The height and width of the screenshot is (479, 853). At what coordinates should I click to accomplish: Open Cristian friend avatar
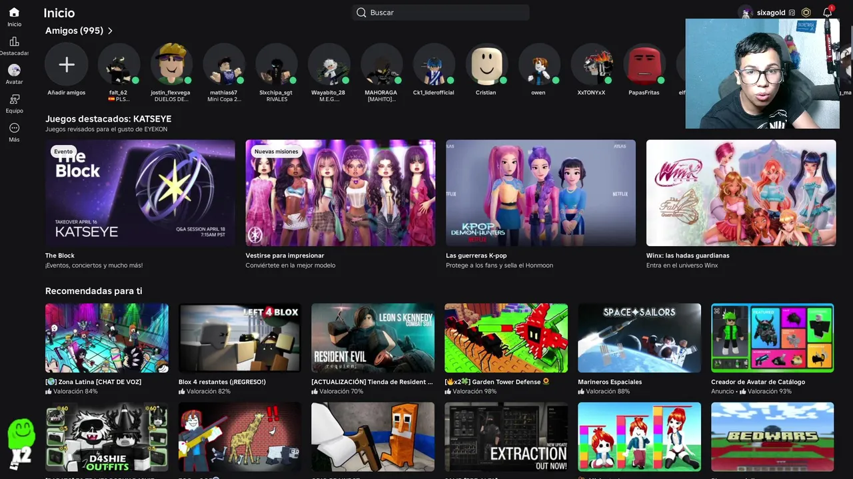pyautogui.click(x=486, y=65)
